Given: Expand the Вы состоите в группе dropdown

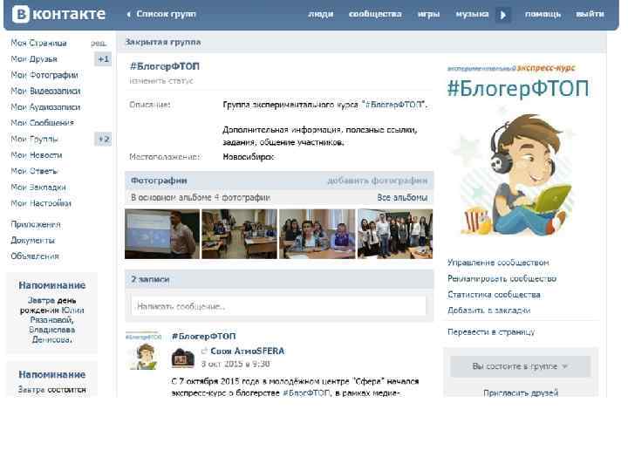Looking at the screenshot, I should (520, 366).
